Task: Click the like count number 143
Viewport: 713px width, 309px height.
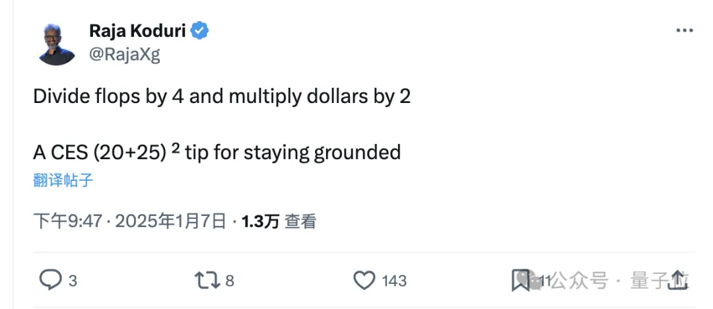Action: point(394,281)
